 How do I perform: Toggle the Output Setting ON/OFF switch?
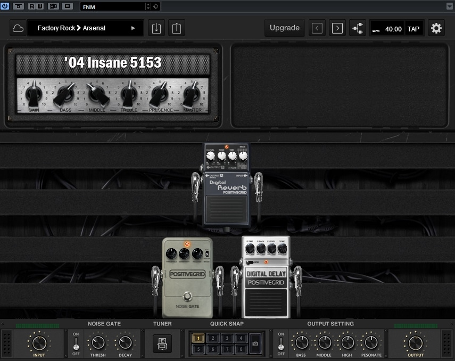coord(281,343)
